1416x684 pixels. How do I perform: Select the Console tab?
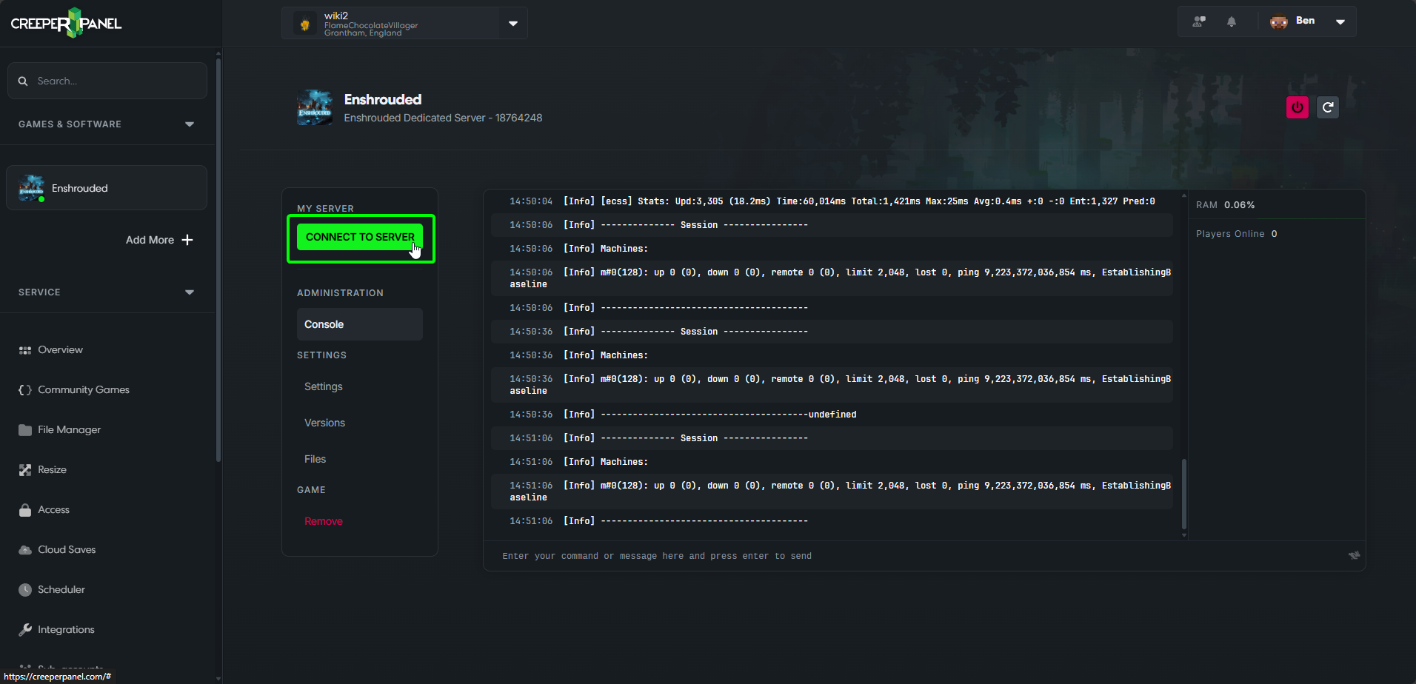click(360, 324)
